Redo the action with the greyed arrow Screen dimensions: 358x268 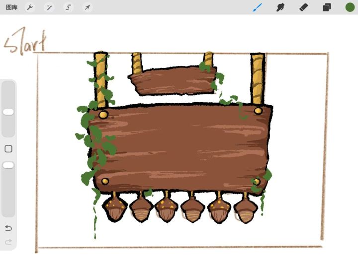click(8, 242)
